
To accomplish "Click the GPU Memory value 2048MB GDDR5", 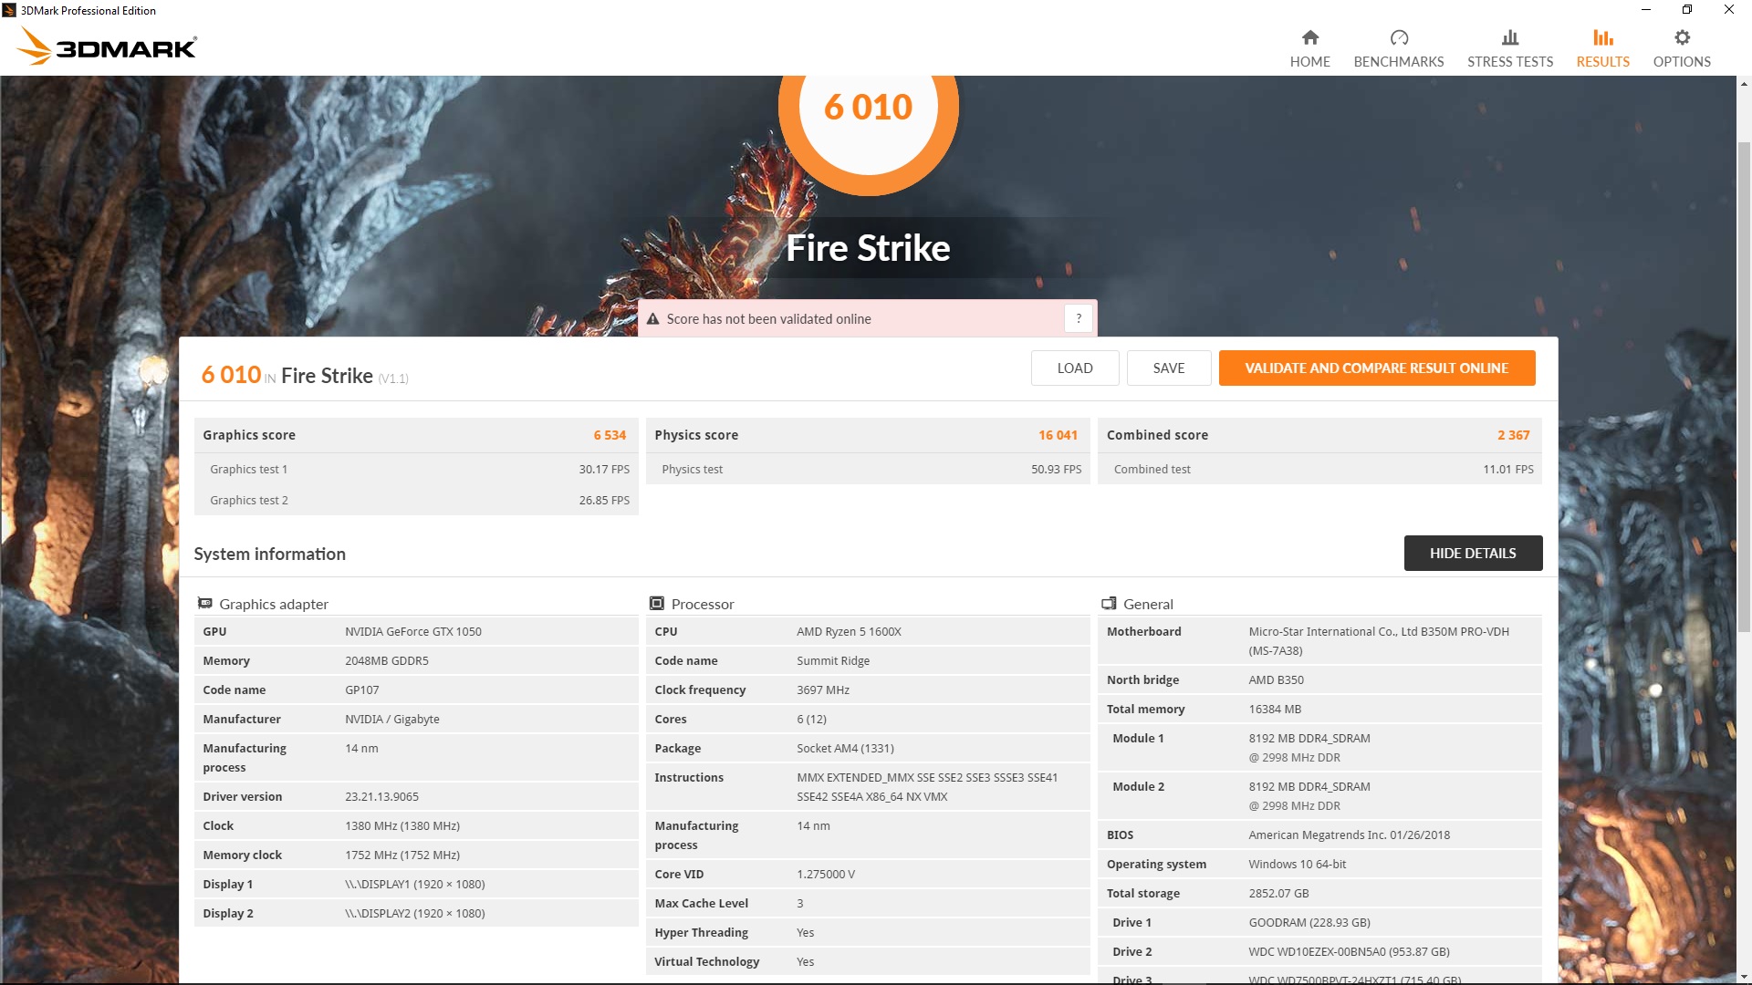I will (387, 661).
